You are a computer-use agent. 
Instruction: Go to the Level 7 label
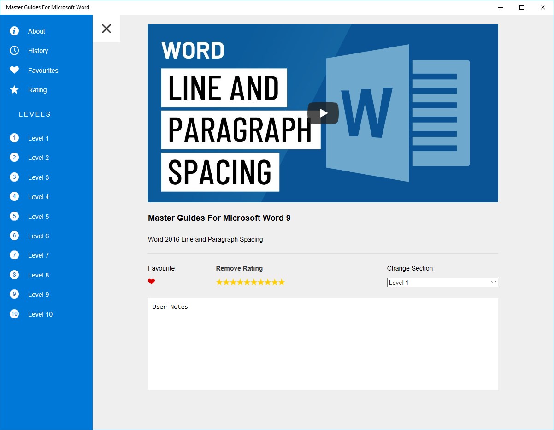tap(38, 255)
